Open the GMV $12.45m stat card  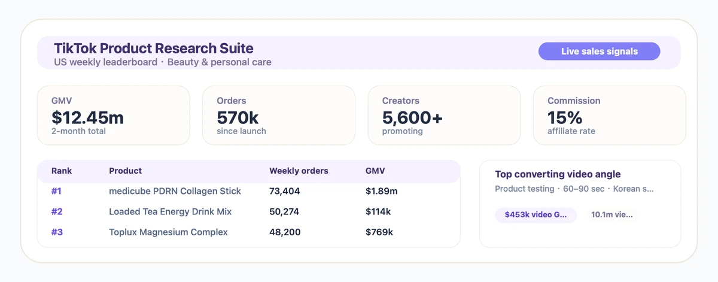tap(114, 116)
